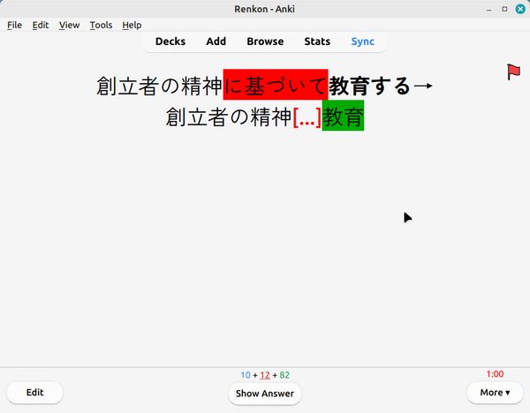This screenshot has height=413, width=530.
Task: Click the bold 教育する→ text
Action: coord(381,86)
